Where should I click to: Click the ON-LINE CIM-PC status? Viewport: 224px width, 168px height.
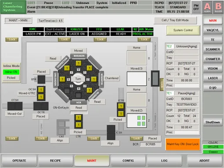[x=213, y=146]
